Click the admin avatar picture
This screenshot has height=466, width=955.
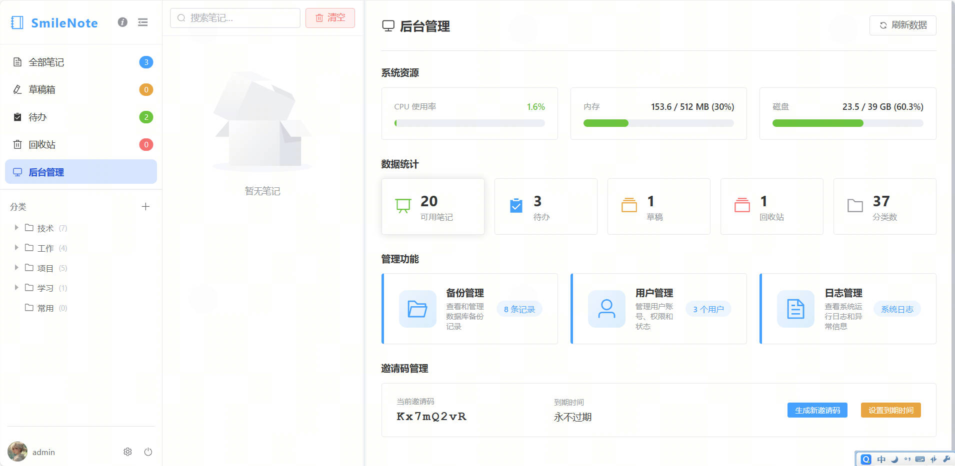coord(17,452)
